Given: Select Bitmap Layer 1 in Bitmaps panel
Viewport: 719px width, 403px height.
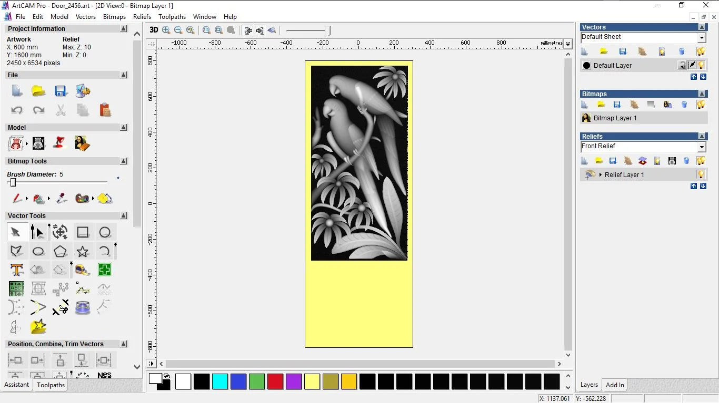Looking at the screenshot, I should click(615, 118).
